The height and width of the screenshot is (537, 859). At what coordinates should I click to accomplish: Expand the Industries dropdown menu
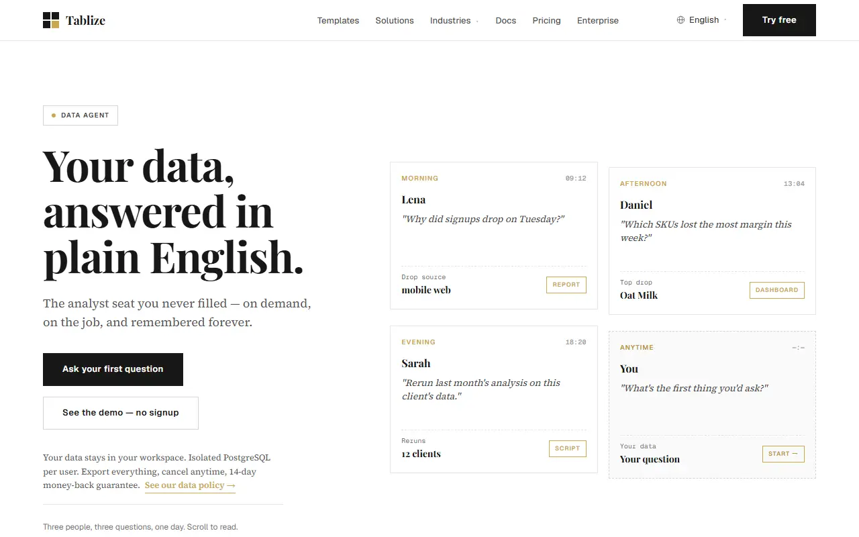tap(454, 21)
